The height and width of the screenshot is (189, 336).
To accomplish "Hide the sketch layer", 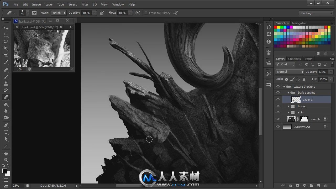I will [278, 119].
